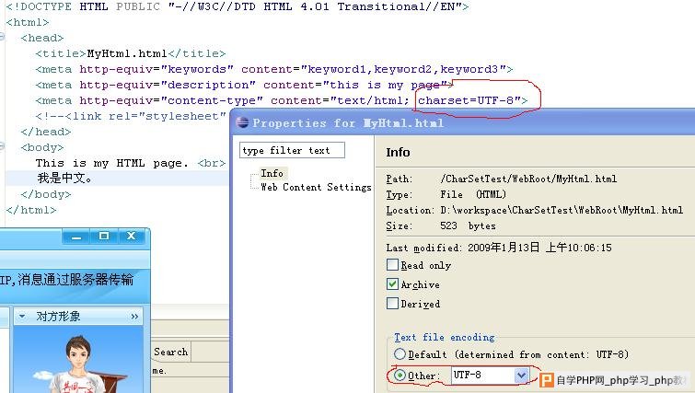The height and width of the screenshot is (393, 695).
Task: Open the UTF-8 encoding dropdown arrow
Action: point(521,376)
